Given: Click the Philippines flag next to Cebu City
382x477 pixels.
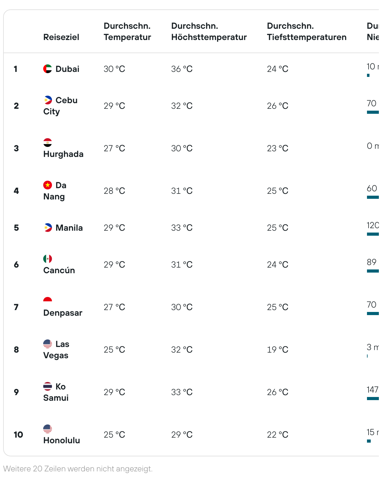Looking at the screenshot, I should point(48,100).
